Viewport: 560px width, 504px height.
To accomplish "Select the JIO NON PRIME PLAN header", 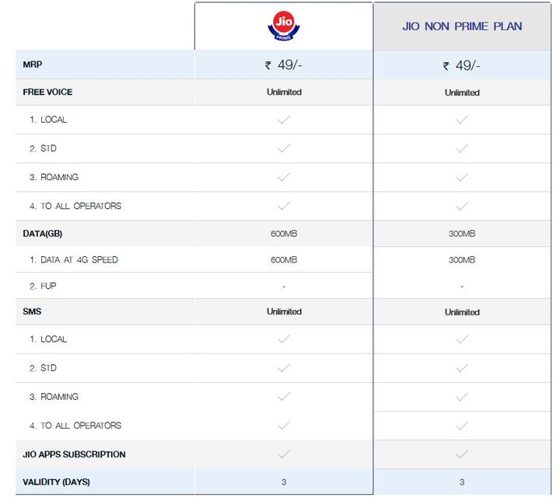I will [462, 26].
